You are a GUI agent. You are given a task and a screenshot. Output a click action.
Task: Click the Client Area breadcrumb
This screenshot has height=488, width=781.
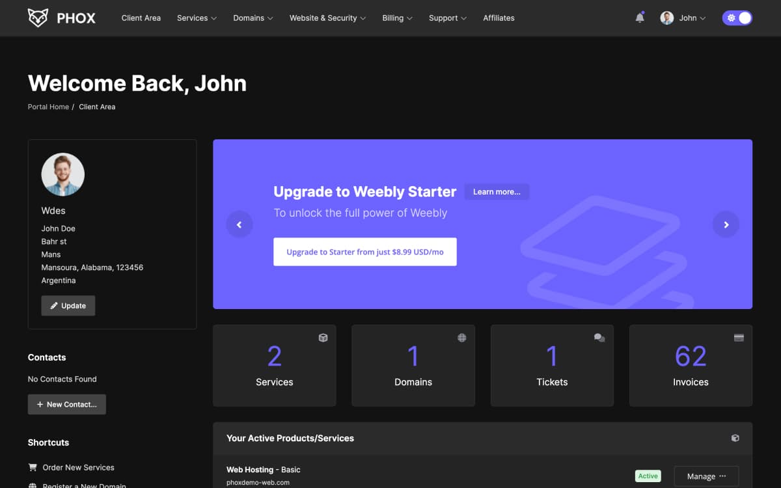97,107
